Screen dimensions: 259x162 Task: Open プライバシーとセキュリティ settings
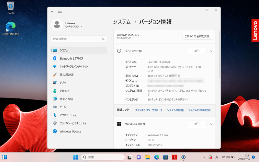(x=79, y=123)
